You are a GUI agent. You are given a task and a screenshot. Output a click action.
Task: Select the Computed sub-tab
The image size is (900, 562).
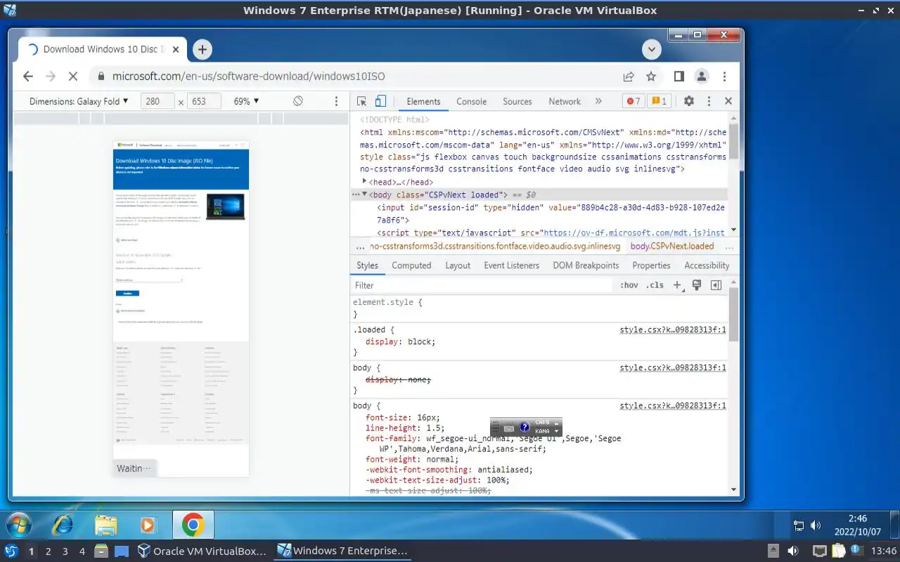coord(411,266)
